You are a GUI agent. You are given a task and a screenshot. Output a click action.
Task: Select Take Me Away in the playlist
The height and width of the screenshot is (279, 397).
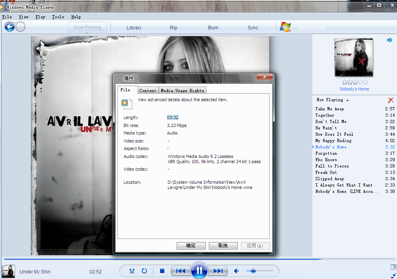355,109
